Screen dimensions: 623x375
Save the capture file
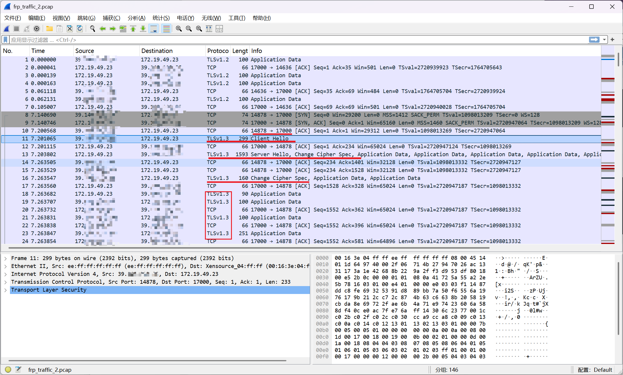(60, 29)
